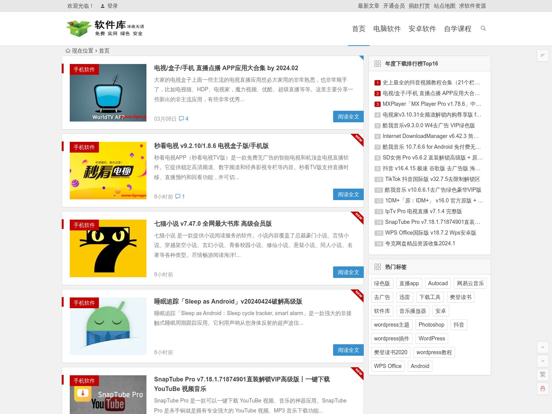Click grid icon beside 热门标签
Image resolution: width=552 pixels, height=414 pixels.
tap(378, 267)
